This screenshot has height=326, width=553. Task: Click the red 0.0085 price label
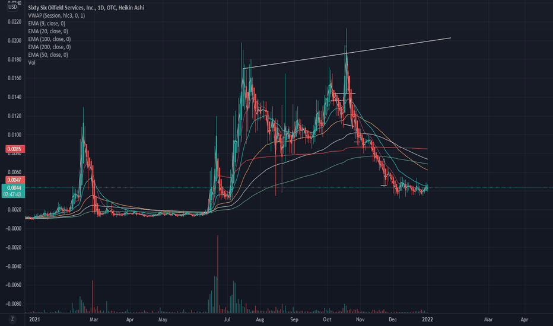coord(14,149)
